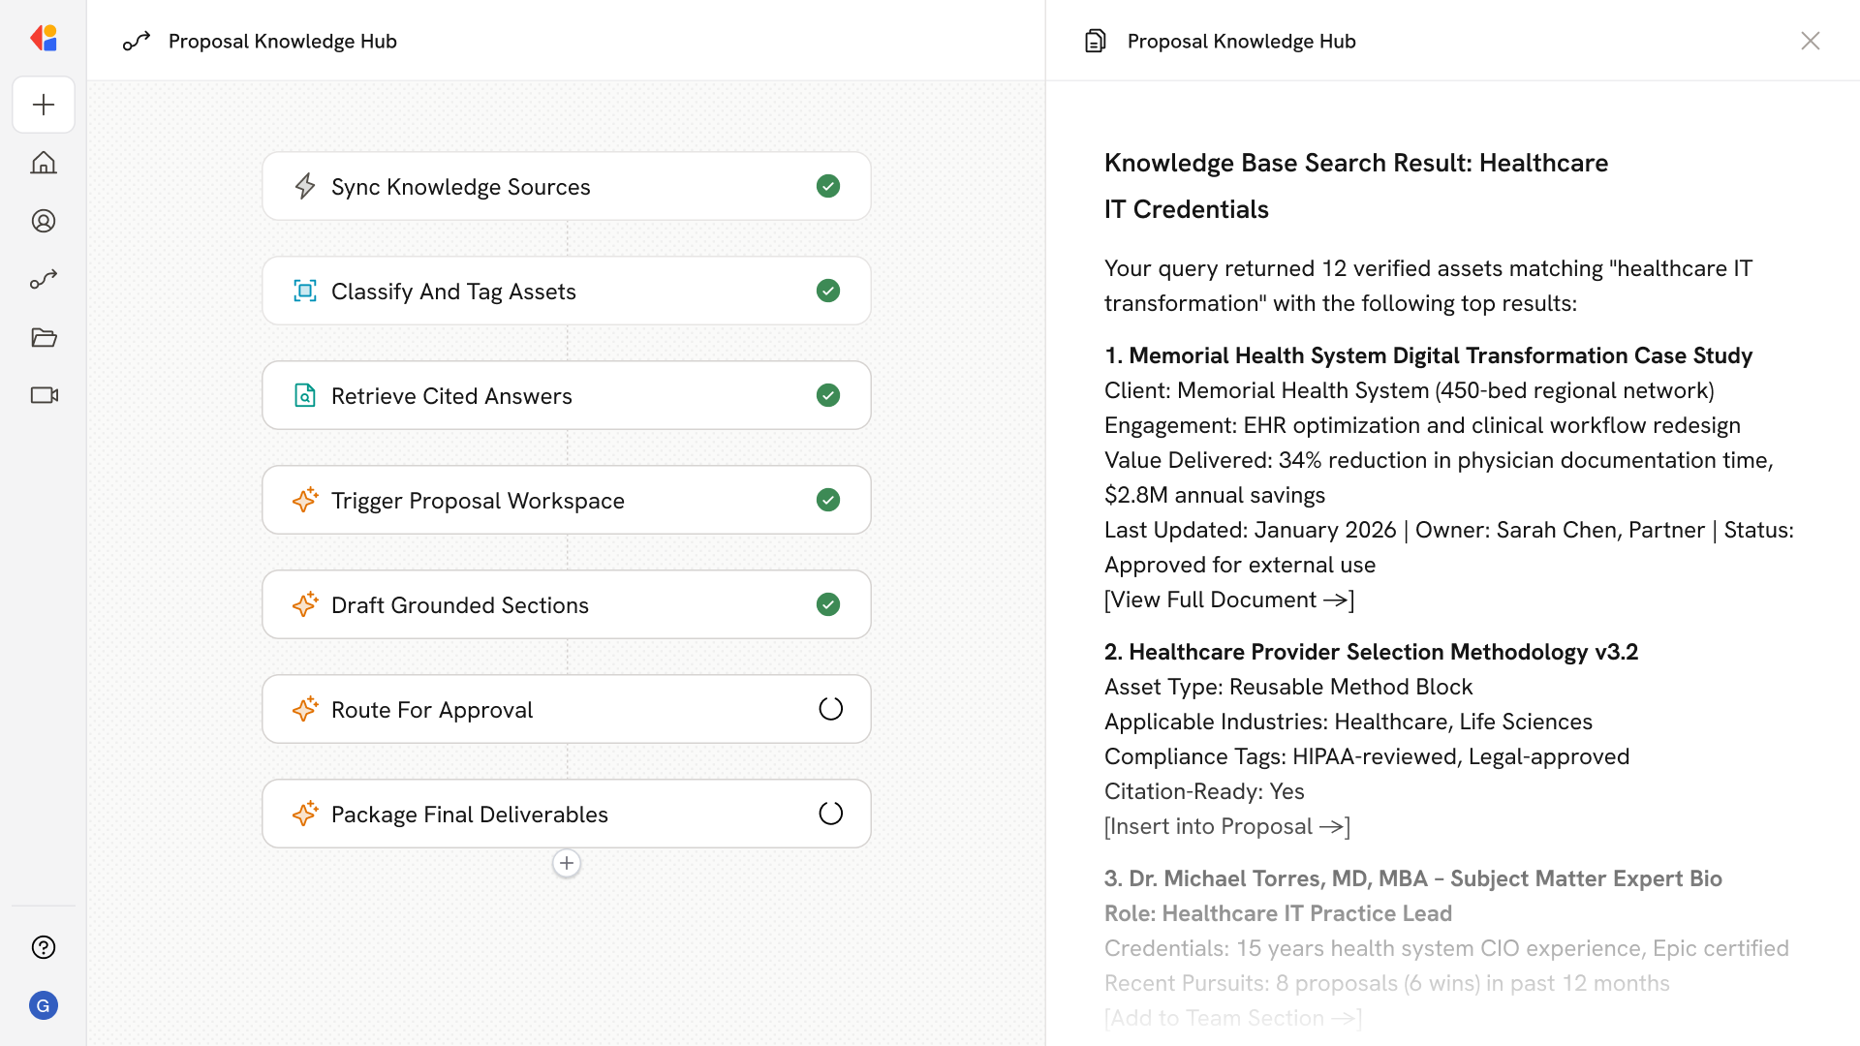This screenshot has width=1860, height=1046.
Task: Open the profile icon in sidebar
Action: pos(44,221)
